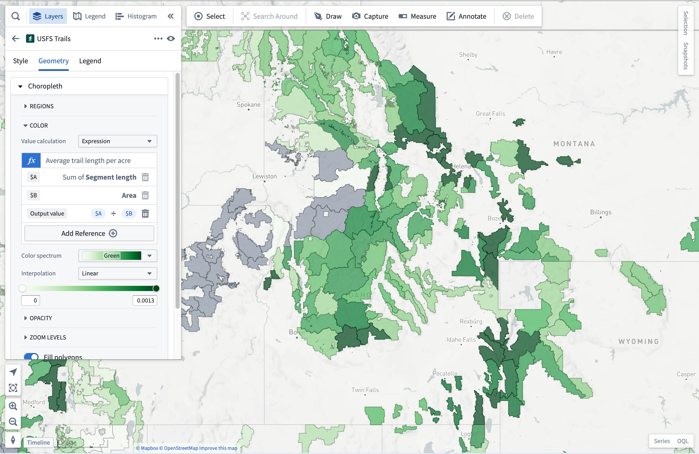This screenshot has width=699, height=454.
Task: Open the Value calculation dropdown
Action: [117, 142]
